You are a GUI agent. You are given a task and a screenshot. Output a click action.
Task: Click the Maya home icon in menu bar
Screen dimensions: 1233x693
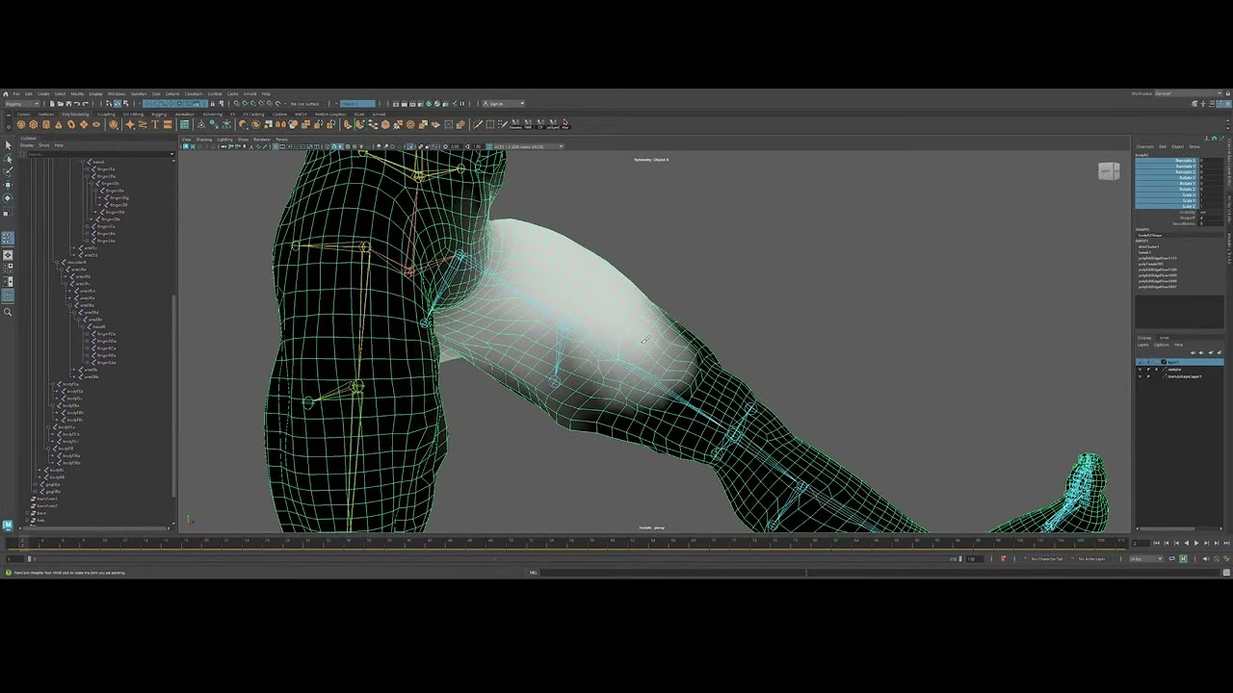click(5, 93)
